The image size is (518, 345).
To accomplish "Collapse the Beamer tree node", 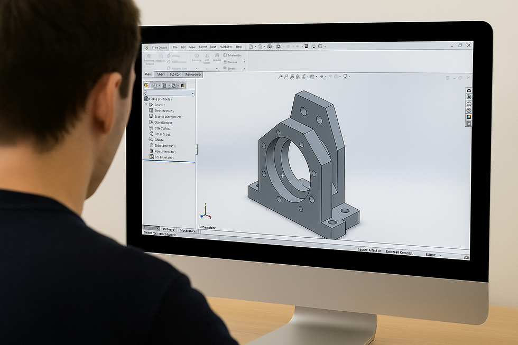I will point(146,104).
